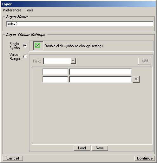The height and width of the screenshot is (163, 157).
Task: Click the green layer symbol preview icon
Action: tap(37, 46)
